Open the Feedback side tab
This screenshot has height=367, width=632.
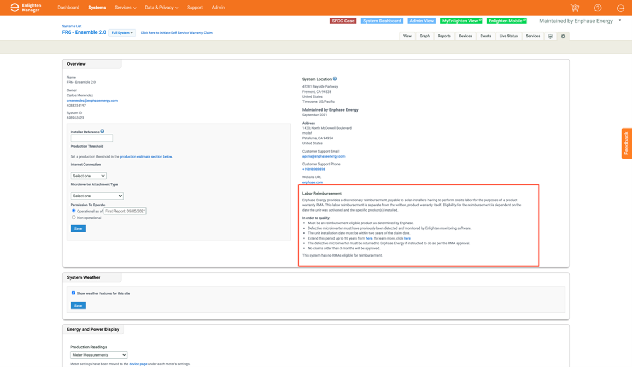[x=627, y=143]
